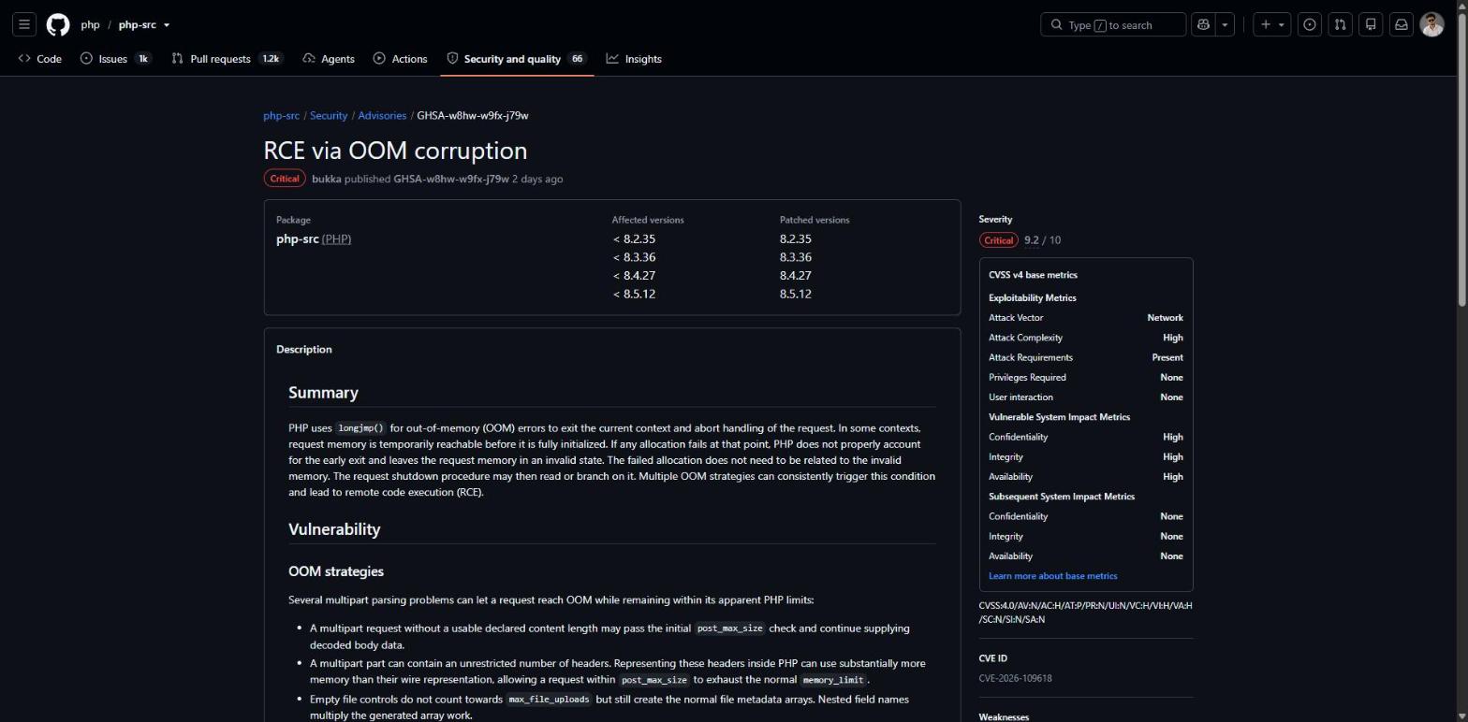Click the affected version < 8.3.36
1468x722 pixels.
pos(634,257)
